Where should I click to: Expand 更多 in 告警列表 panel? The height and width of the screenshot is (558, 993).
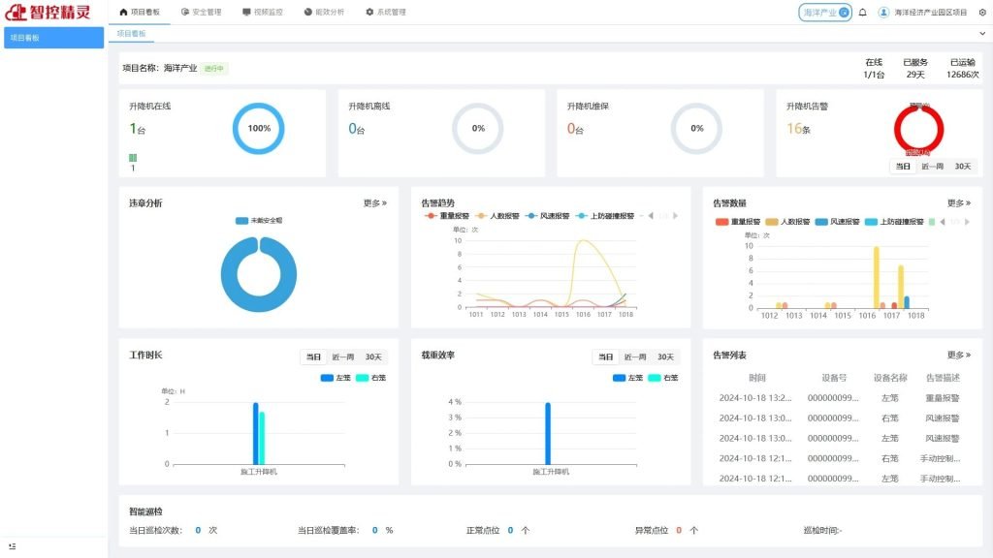click(x=958, y=356)
